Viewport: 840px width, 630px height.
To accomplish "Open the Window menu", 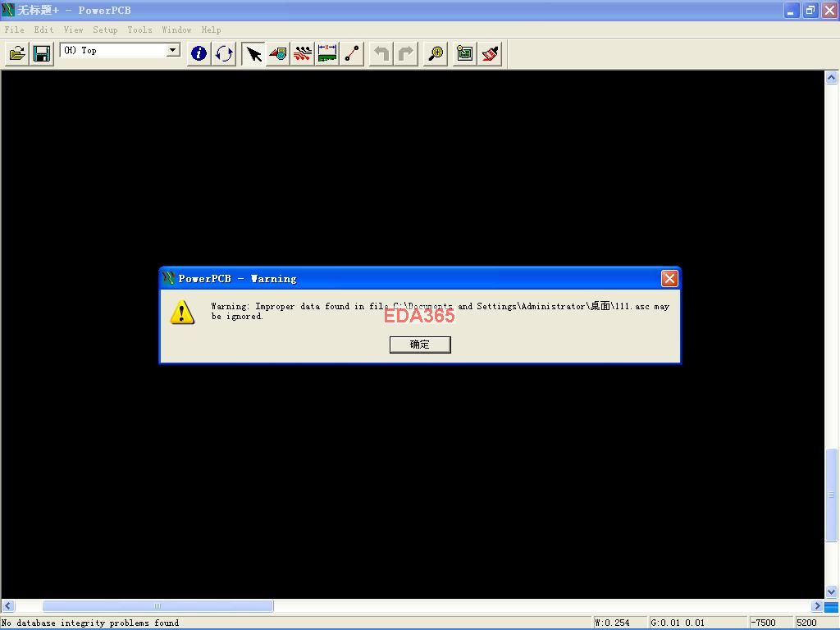I will pyautogui.click(x=177, y=30).
